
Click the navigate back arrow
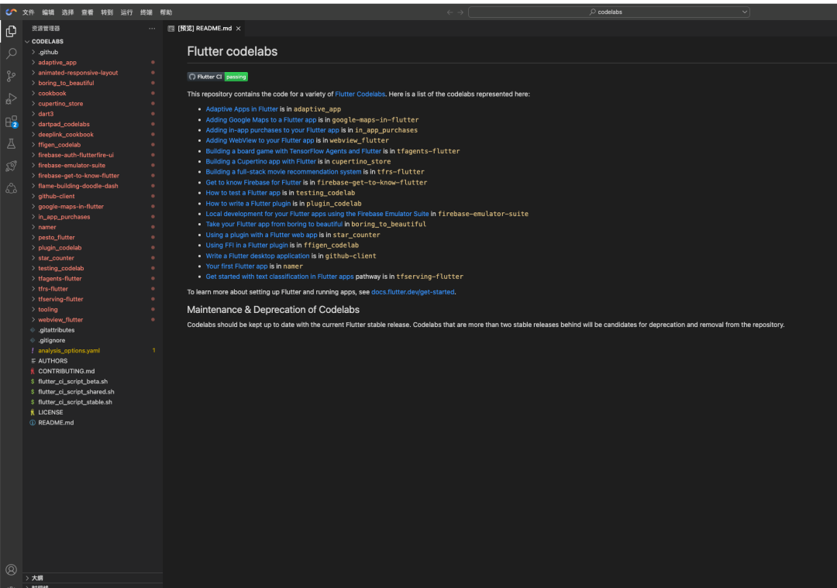(x=449, y=12)
